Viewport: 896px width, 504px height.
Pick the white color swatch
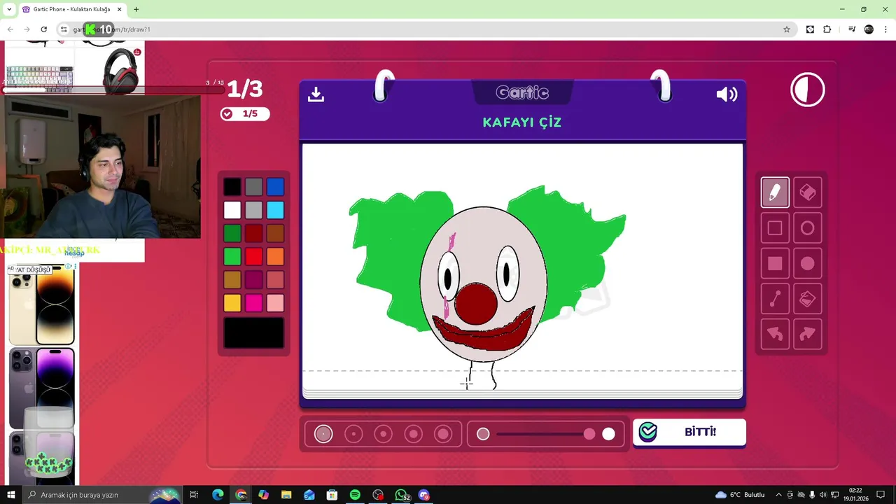(232, 210)
